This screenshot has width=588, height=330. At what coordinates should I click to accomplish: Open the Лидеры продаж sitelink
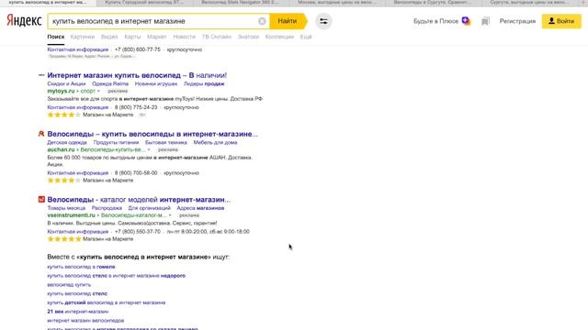tap(204, 83)
